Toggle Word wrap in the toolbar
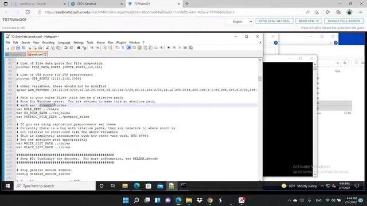The height and width of the screenshot is (206, 367). [x=117, y=47]
